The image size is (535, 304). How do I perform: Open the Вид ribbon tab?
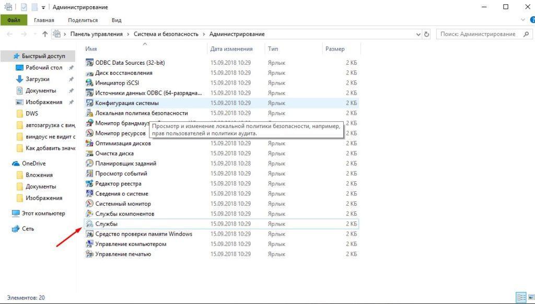(x=117, y=20)
